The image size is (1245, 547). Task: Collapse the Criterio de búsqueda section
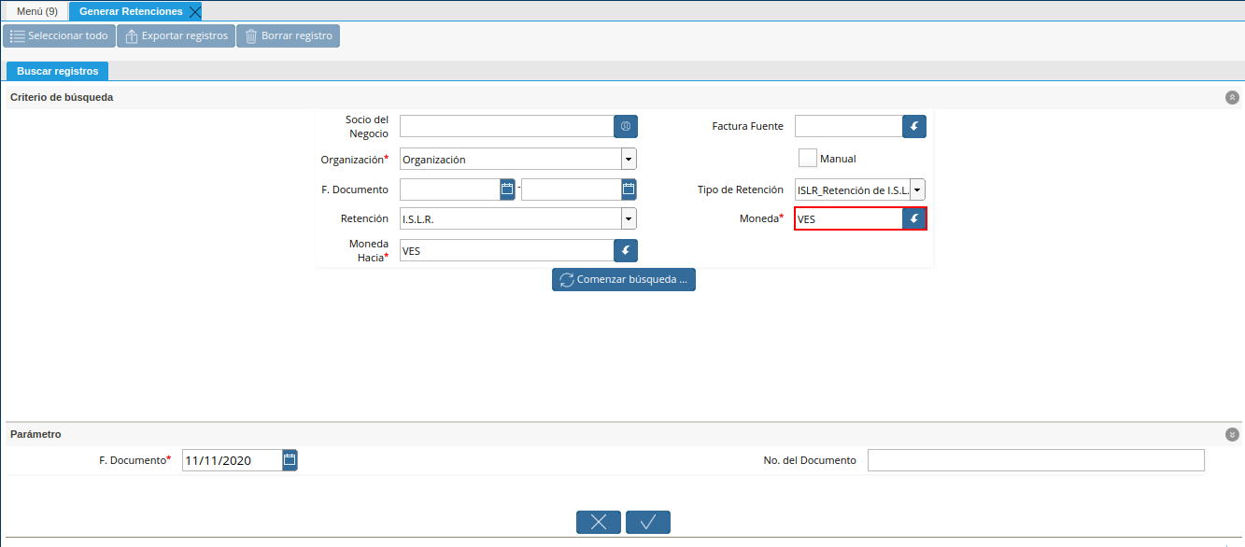1232,97
